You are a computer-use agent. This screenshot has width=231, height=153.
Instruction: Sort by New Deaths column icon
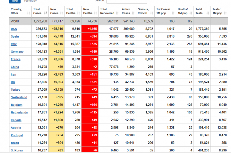pyautogui.click(x=96, y=13)
